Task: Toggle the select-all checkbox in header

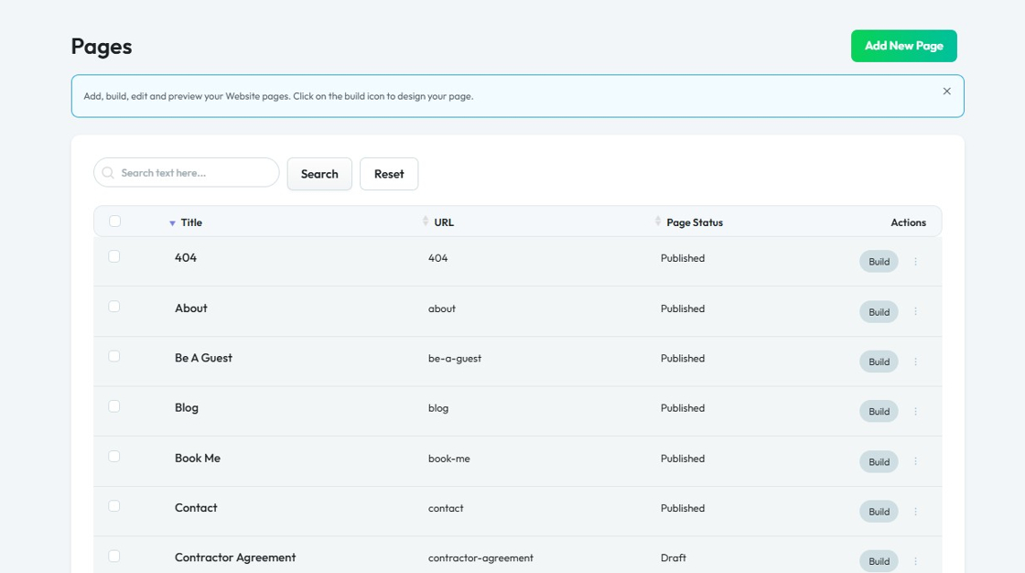Action: point(114,222)
